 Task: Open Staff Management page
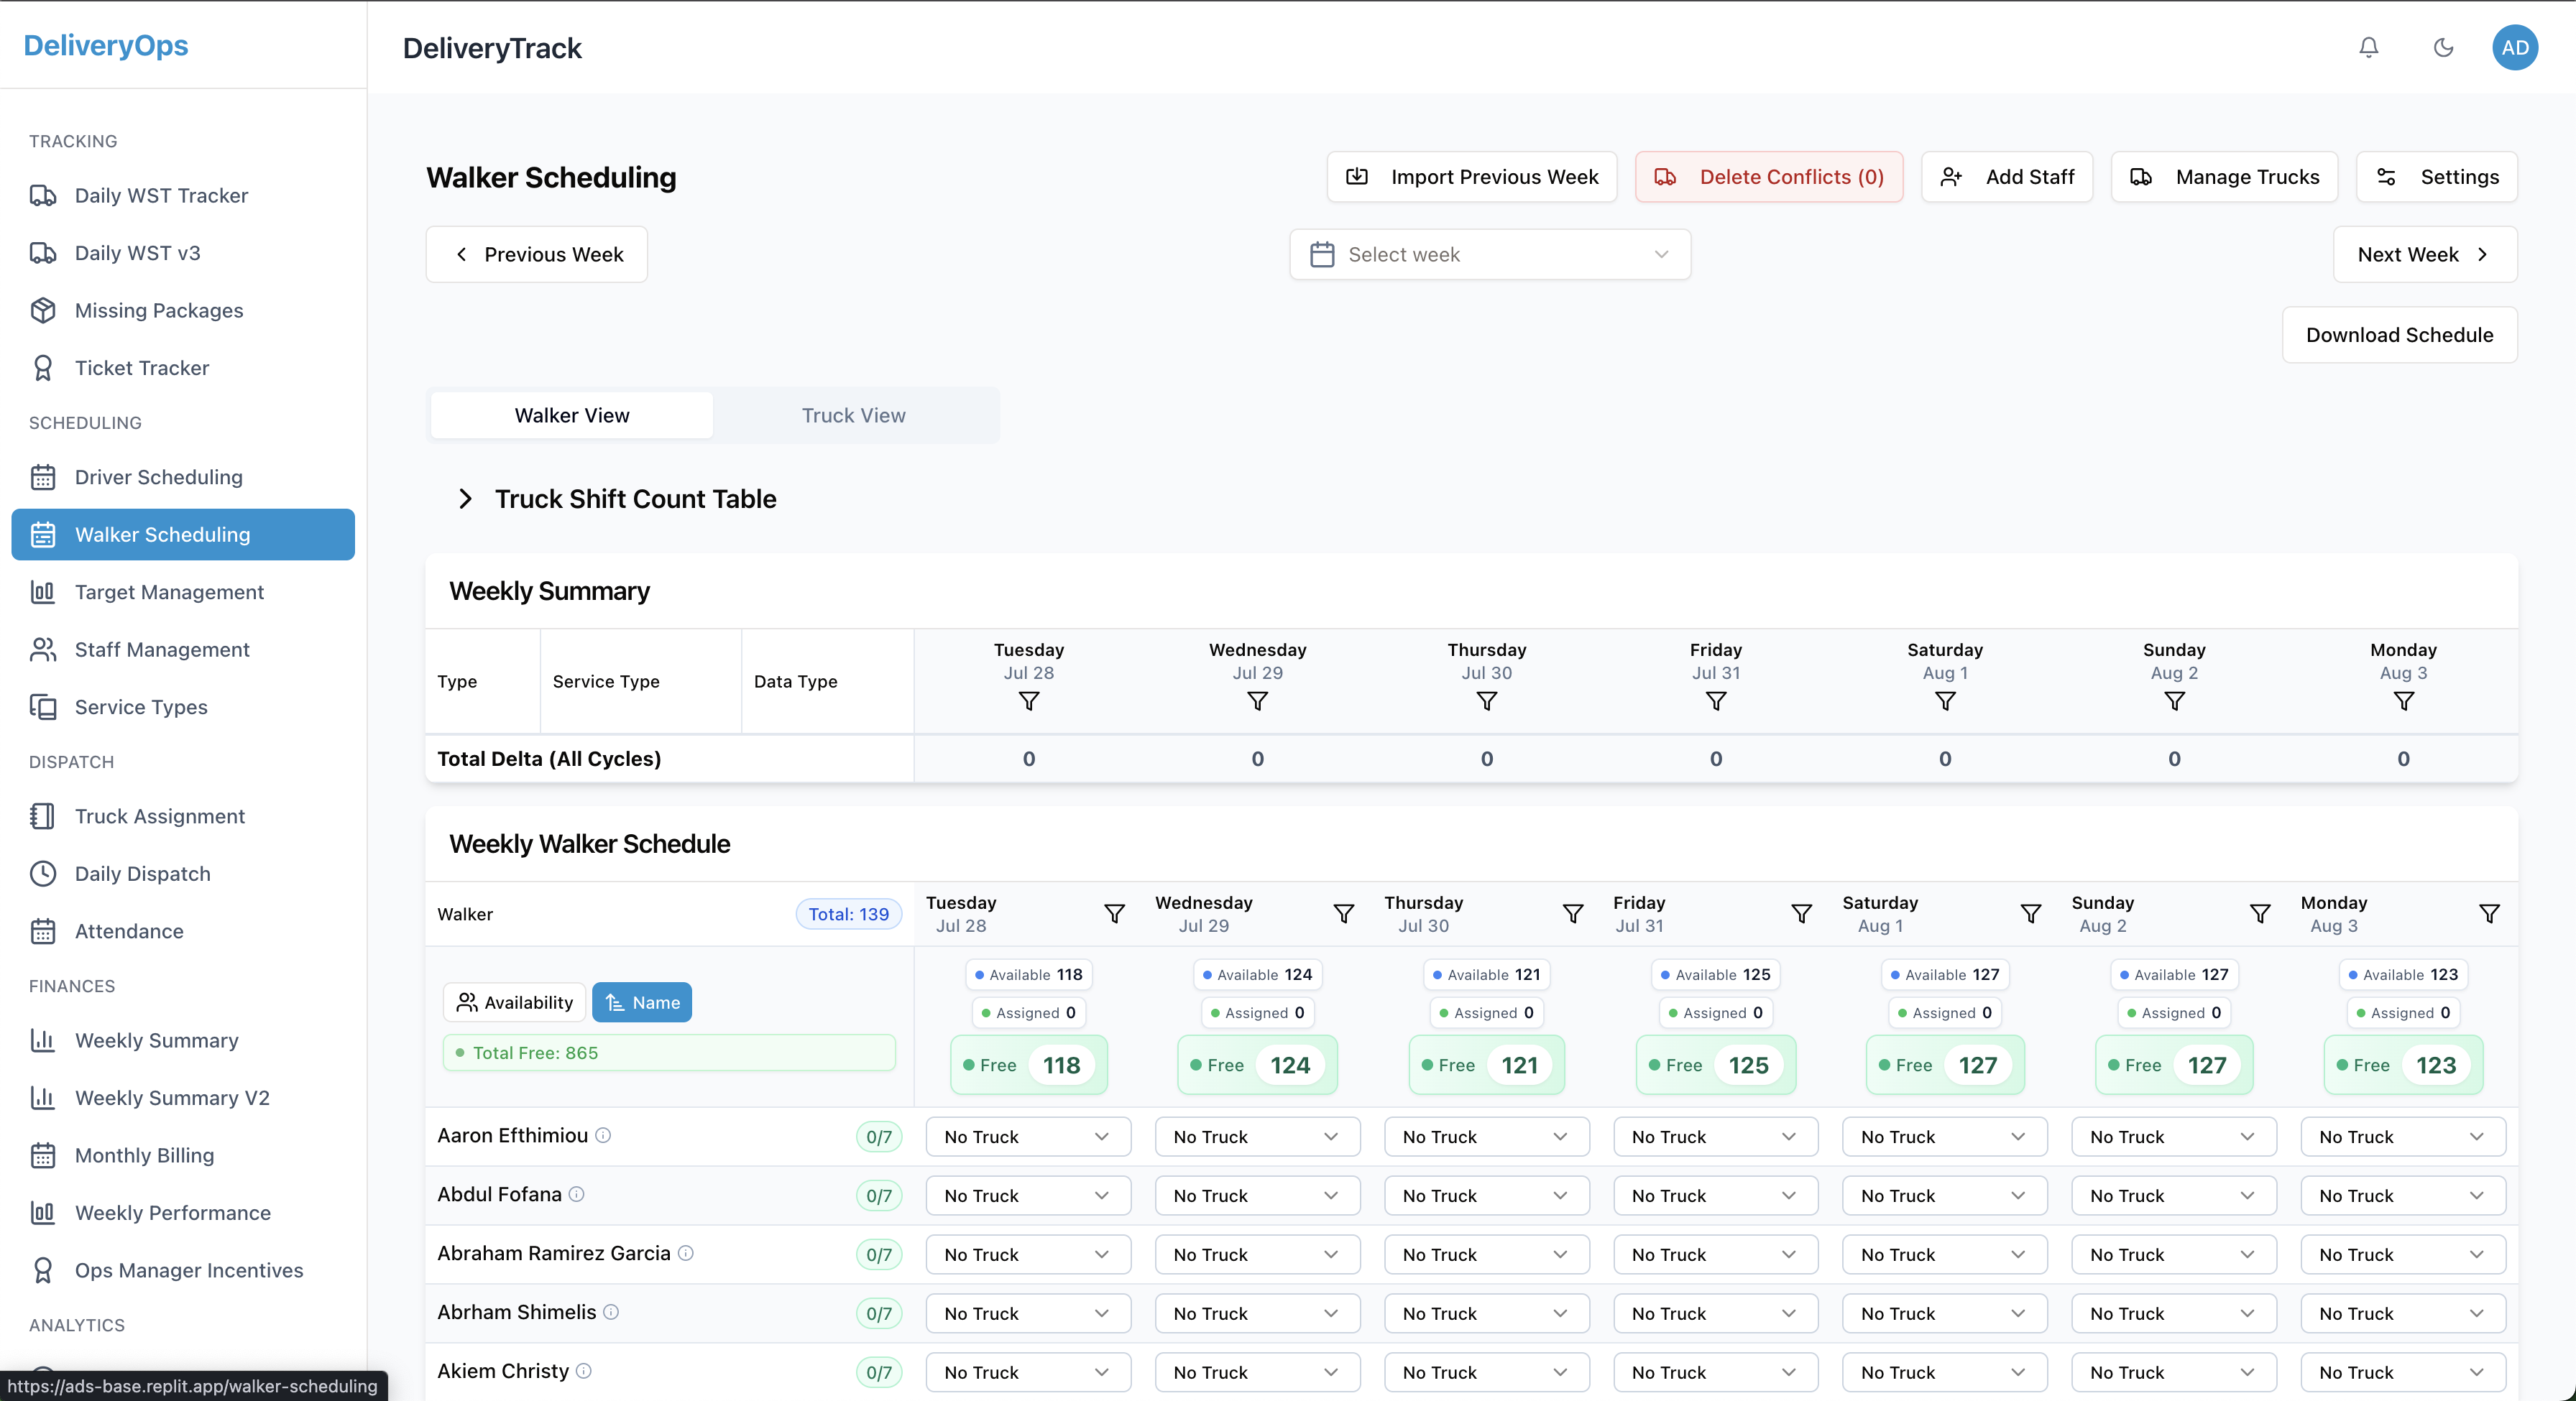183,649
